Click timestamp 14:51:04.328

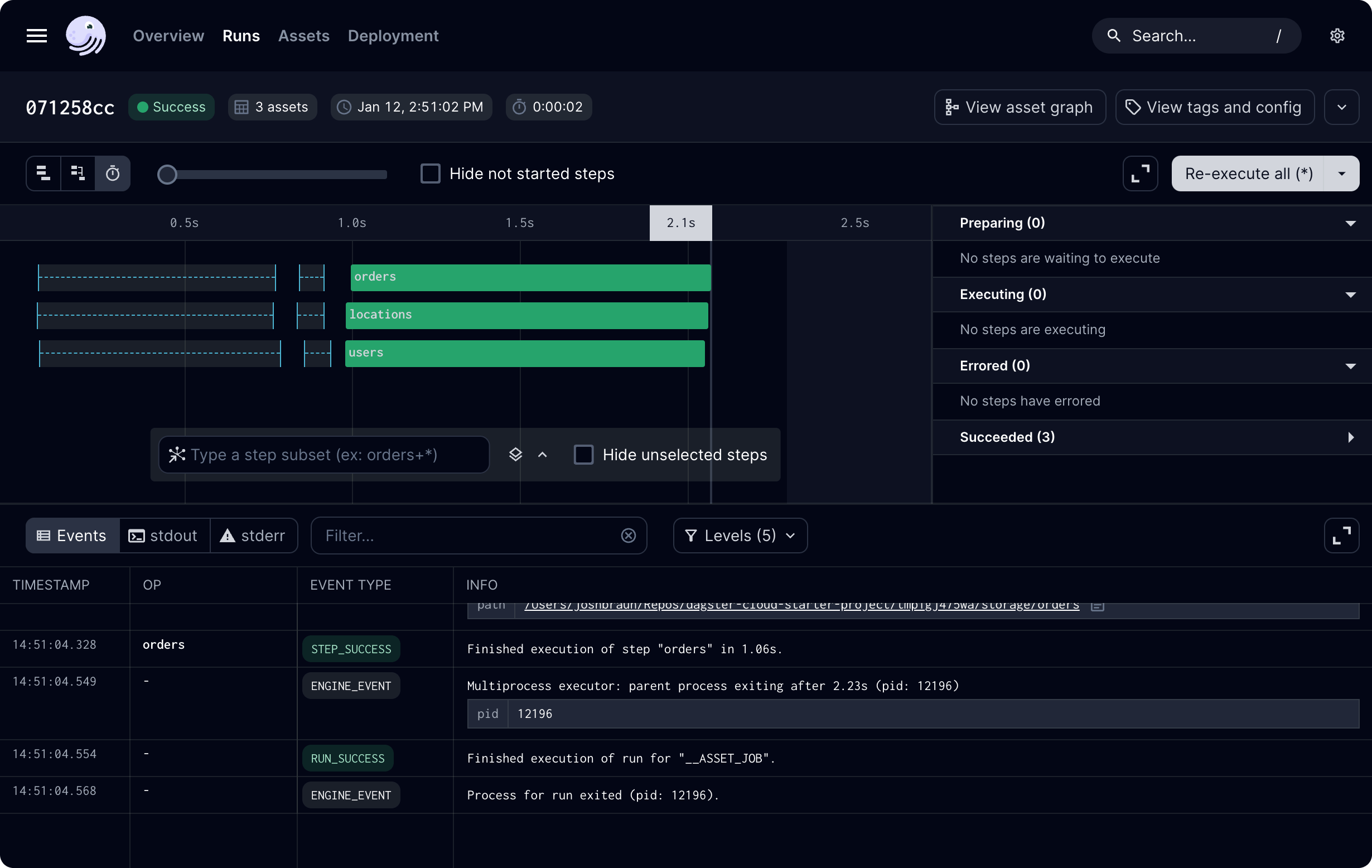click(55, 645)
